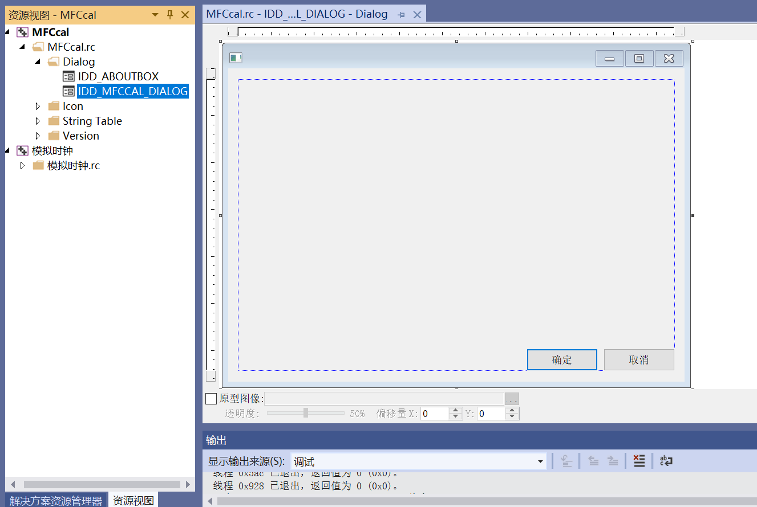
Task: Expand the 模拟时钟.rc node
Action: (x=22, y=165)
